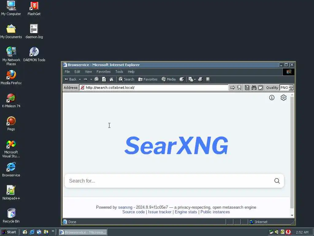Image resolution: width=314 pixels, height=236 pixels.
Task: Click the binoculars find icon
Action: tap(254, 88)
